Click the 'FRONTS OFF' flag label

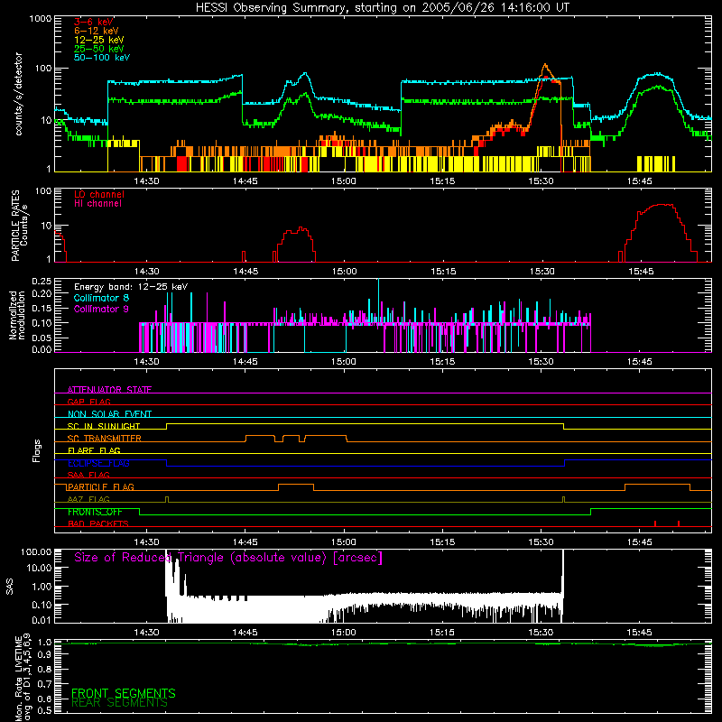click(95, 512)
